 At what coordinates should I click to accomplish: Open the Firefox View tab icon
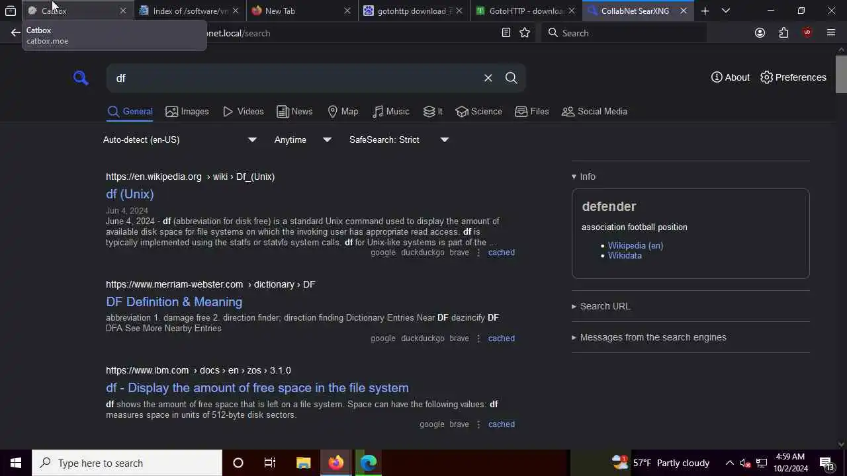click(x=11, y=11)
